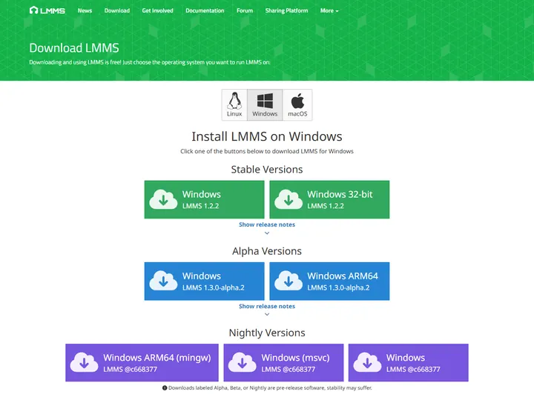Download nightly Windows (msvc) build
Viewport: 534px width, 400px height.
click(283, 362)
